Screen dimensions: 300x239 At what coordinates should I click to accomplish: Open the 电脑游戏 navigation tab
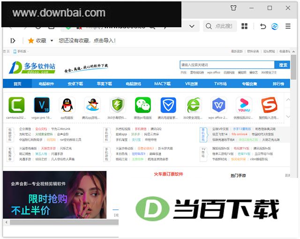pyautogui.click(x=133, y=84)
